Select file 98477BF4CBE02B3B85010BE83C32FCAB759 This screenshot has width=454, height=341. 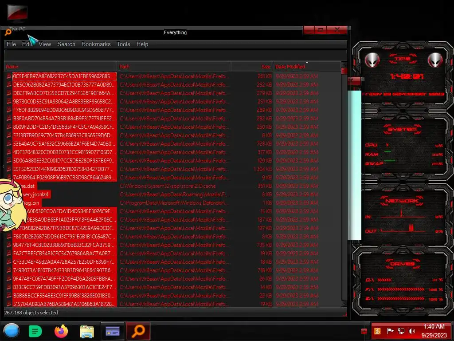pos(65,245)
